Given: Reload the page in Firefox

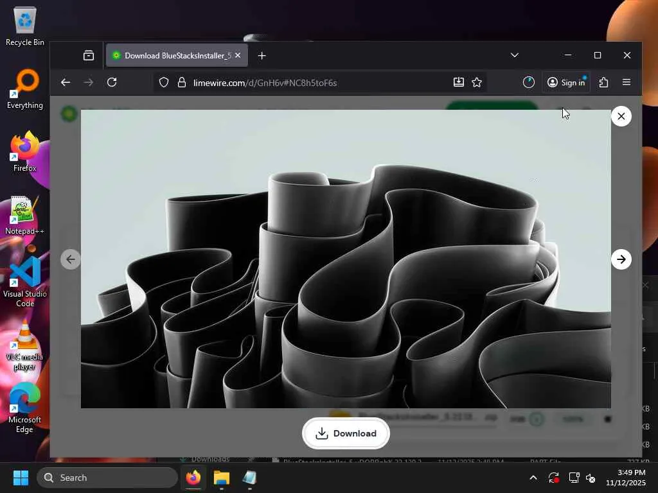Looking at the screenshot, I should [x=112, y=82].
